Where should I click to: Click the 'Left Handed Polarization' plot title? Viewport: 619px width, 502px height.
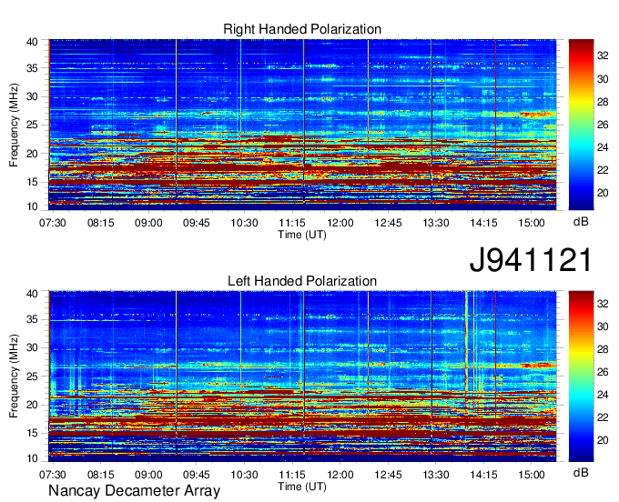tap(302, 281)
